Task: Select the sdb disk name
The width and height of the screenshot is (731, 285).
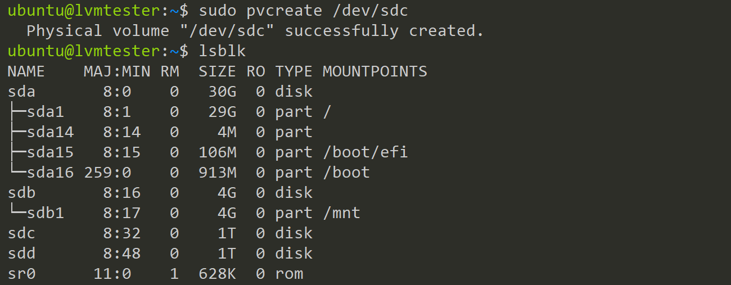Action: [x=21, y=193]
